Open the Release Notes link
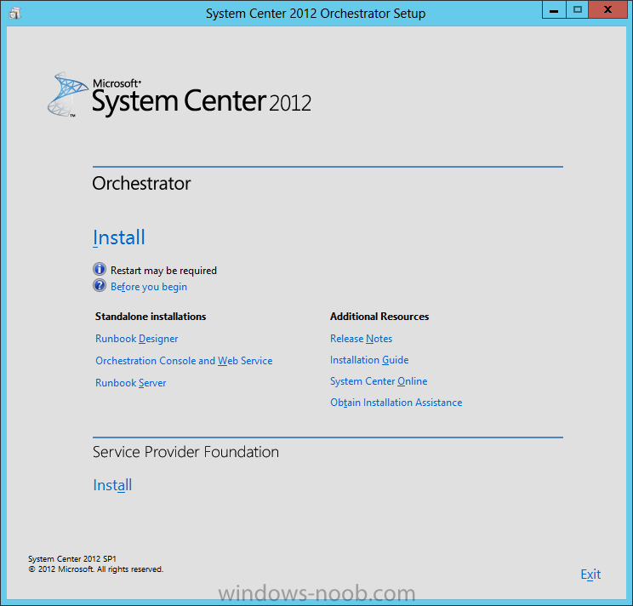Screen dimensions: 633x606 pos(361,339)
